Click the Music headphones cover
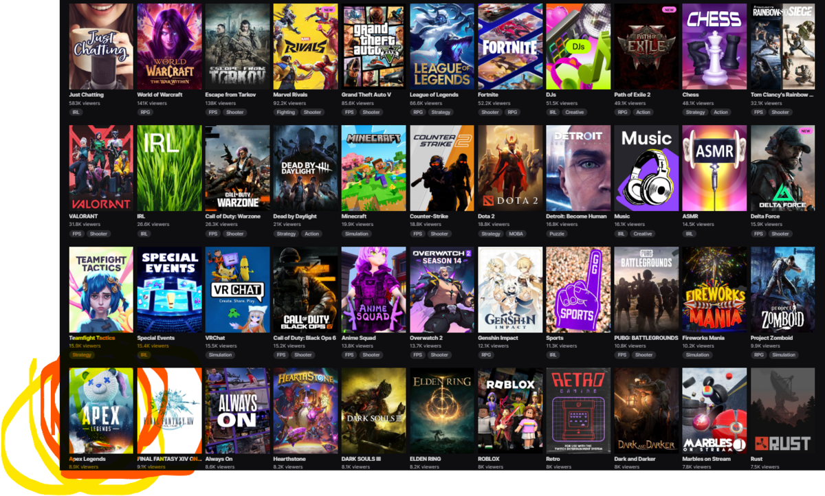Image resolution: width=825 pixels, height=496 pixels. [x=646, y=168]
